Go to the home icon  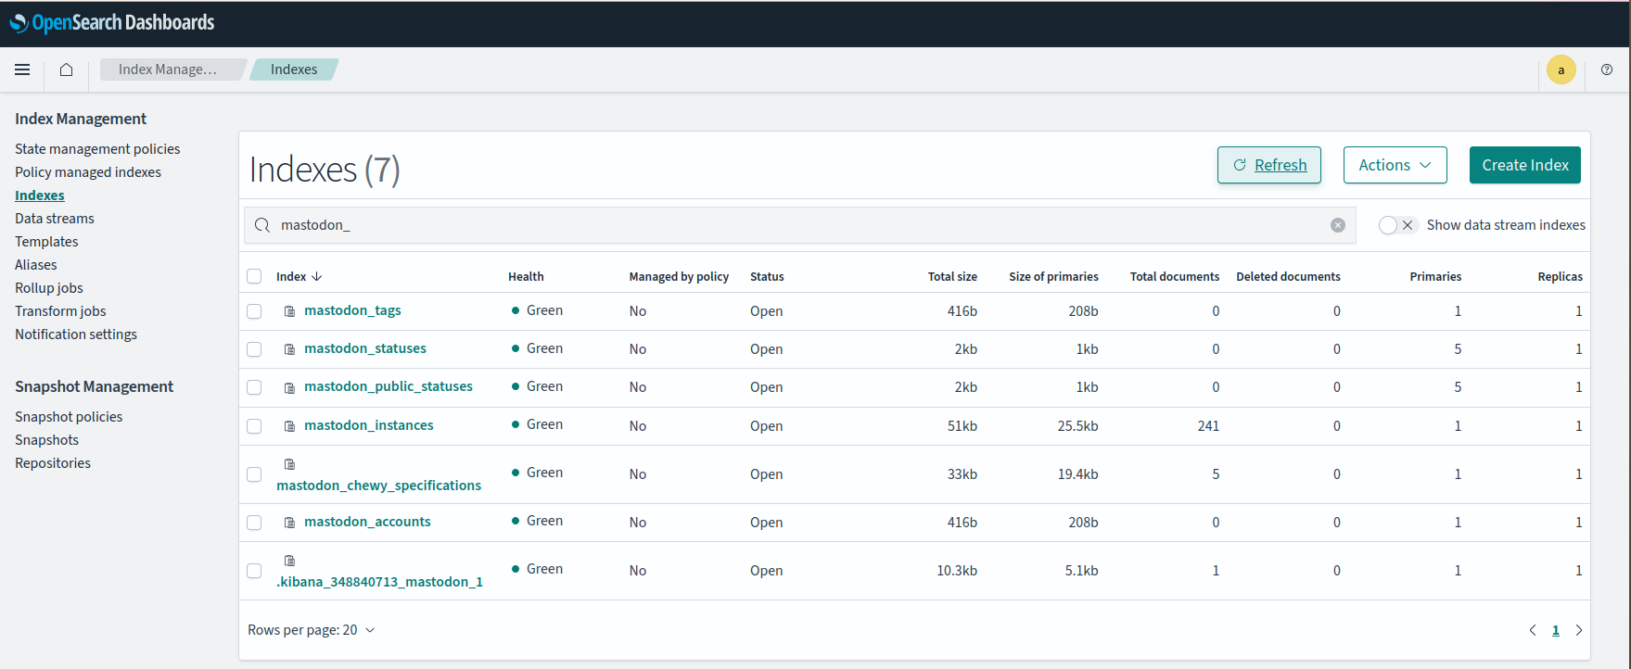[66, 69]
